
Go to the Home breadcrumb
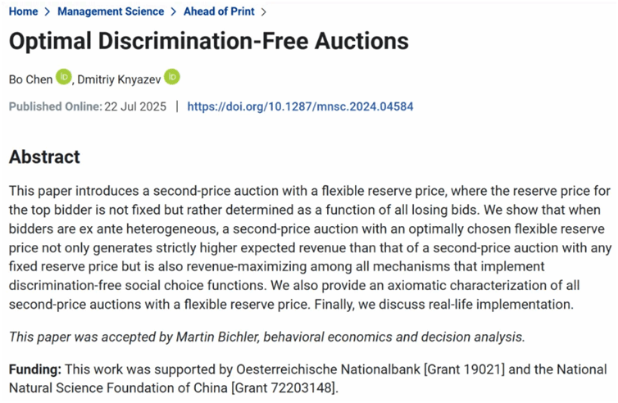click(x=24, y=11)
